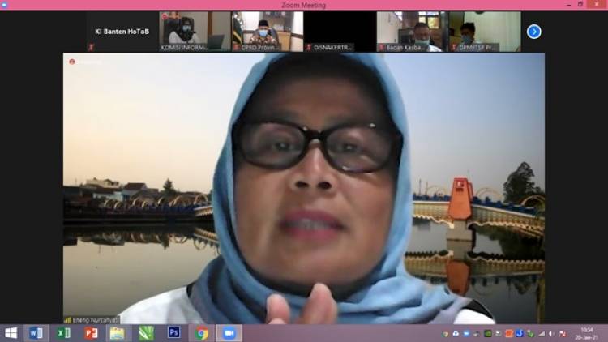Click the cloud sync icon in system tray

456,334
